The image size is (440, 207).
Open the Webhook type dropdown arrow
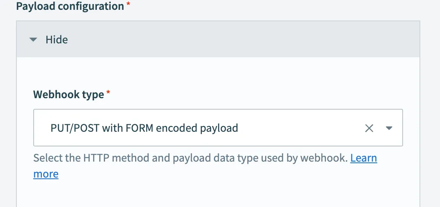[x=389, y=128]
